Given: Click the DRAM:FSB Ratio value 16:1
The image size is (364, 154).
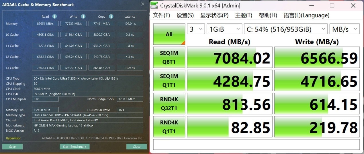Looking at the screenshot, I should click(x=130, y=110).
